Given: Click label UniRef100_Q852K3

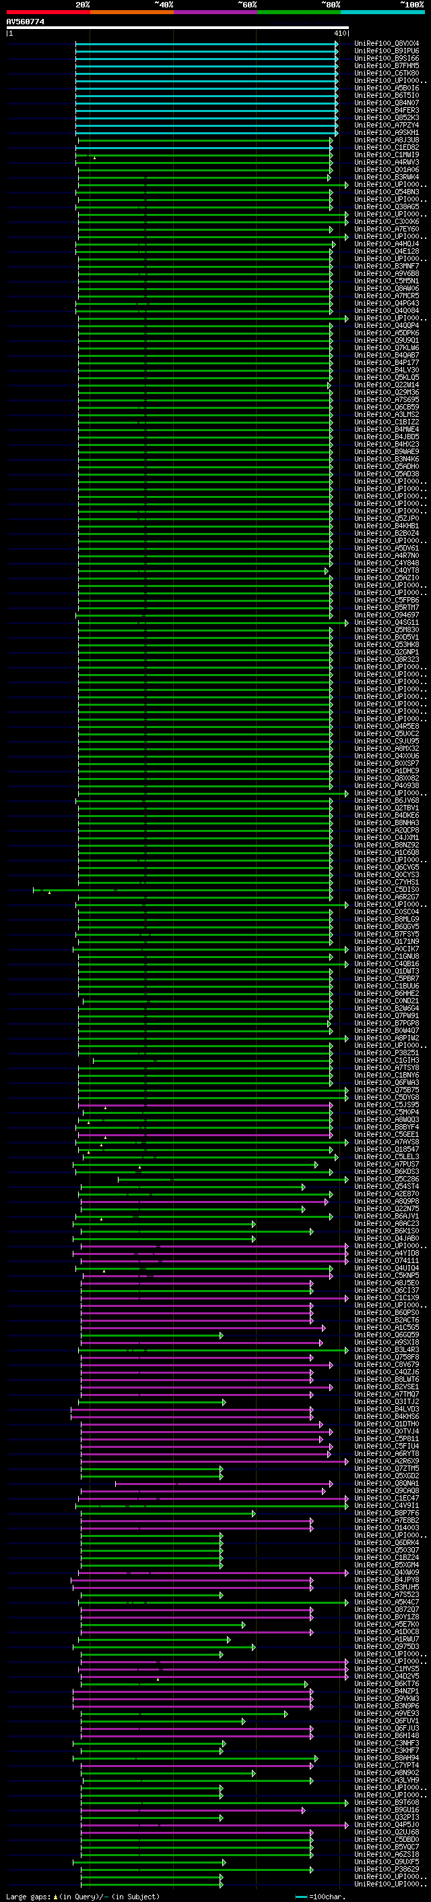Looking at the screenshot, I should [387, 117].
